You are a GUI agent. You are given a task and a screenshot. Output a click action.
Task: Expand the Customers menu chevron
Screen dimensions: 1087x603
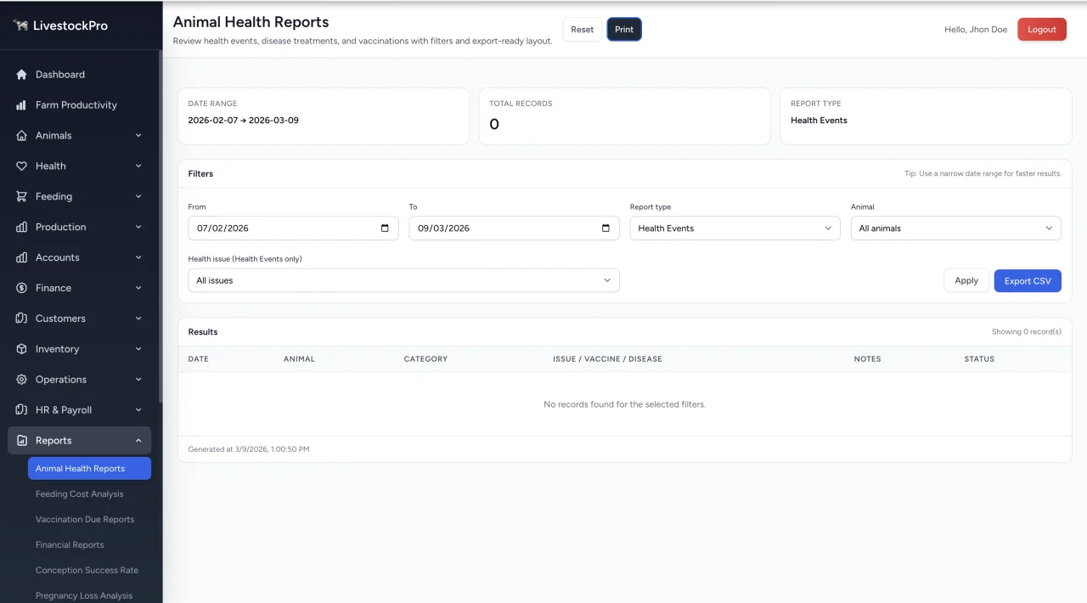click(x=138, y=319)
